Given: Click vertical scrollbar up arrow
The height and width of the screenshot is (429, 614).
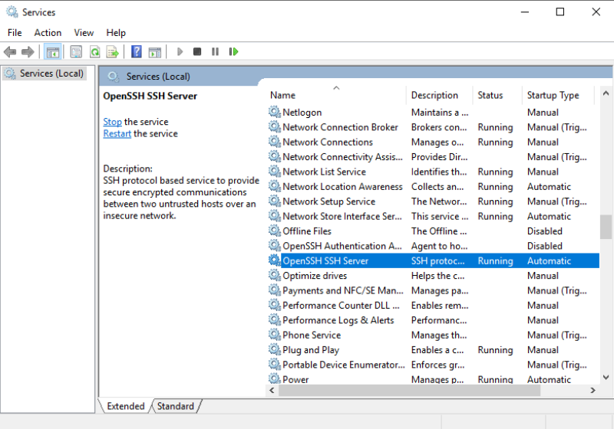Looking at the screenshot, I should 606,93.
